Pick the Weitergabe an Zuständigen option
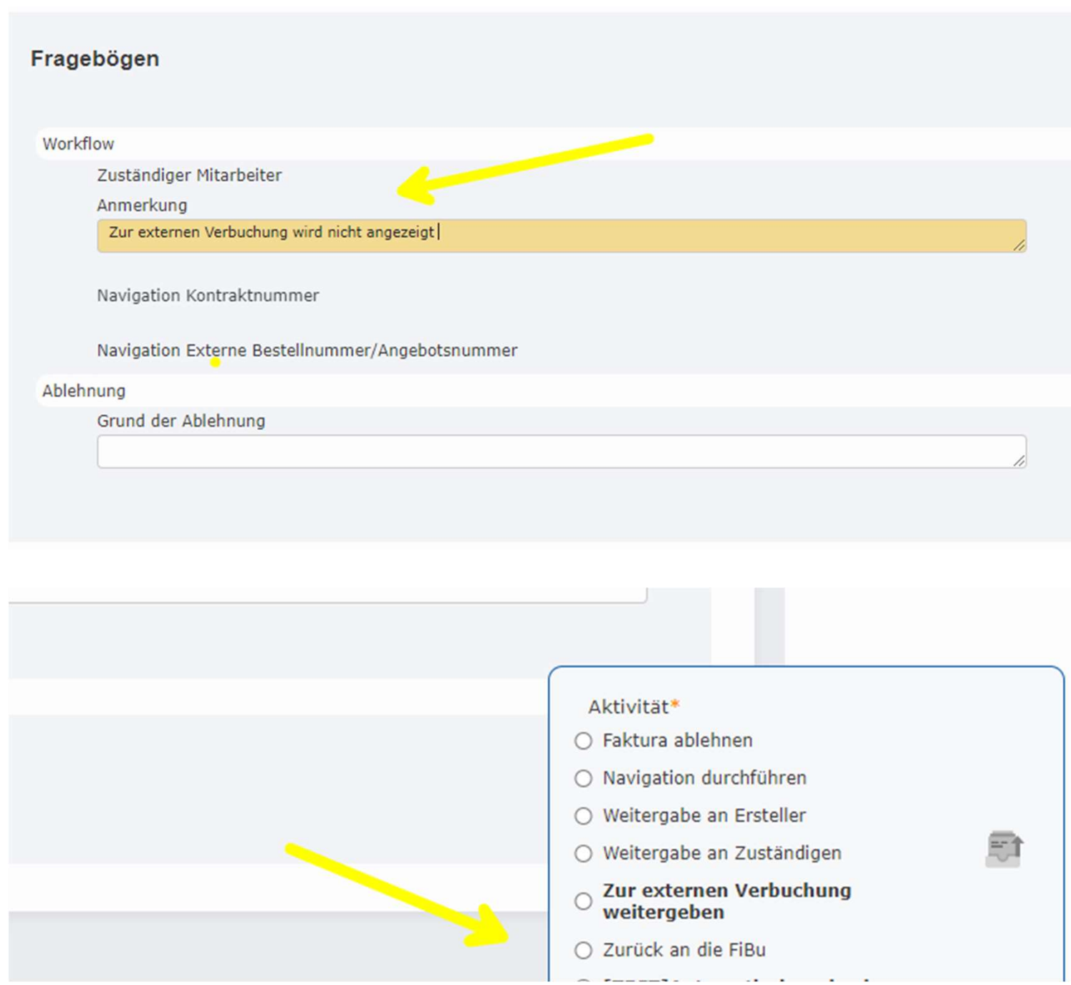This screenshot has width=1071, height=985. tap(584, 853)
